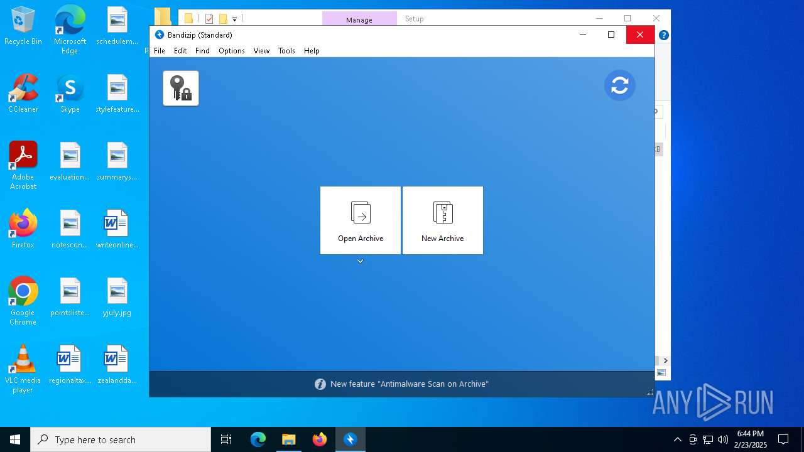Select the evaluation image file on desktop
This screenshot has height=452, width=804.
click(x=70, y=162)
